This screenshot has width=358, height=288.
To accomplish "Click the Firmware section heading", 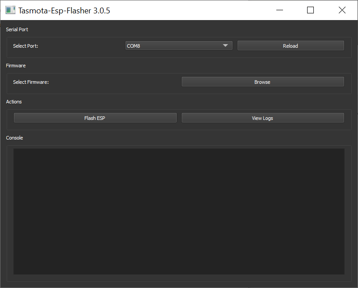I will click(16, 66).
